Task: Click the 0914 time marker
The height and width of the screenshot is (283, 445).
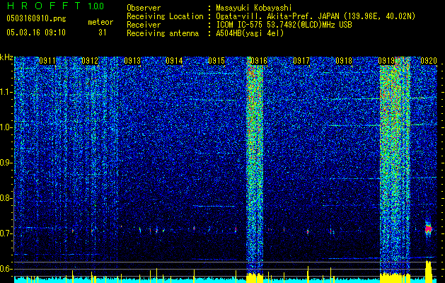Action: 174,60
